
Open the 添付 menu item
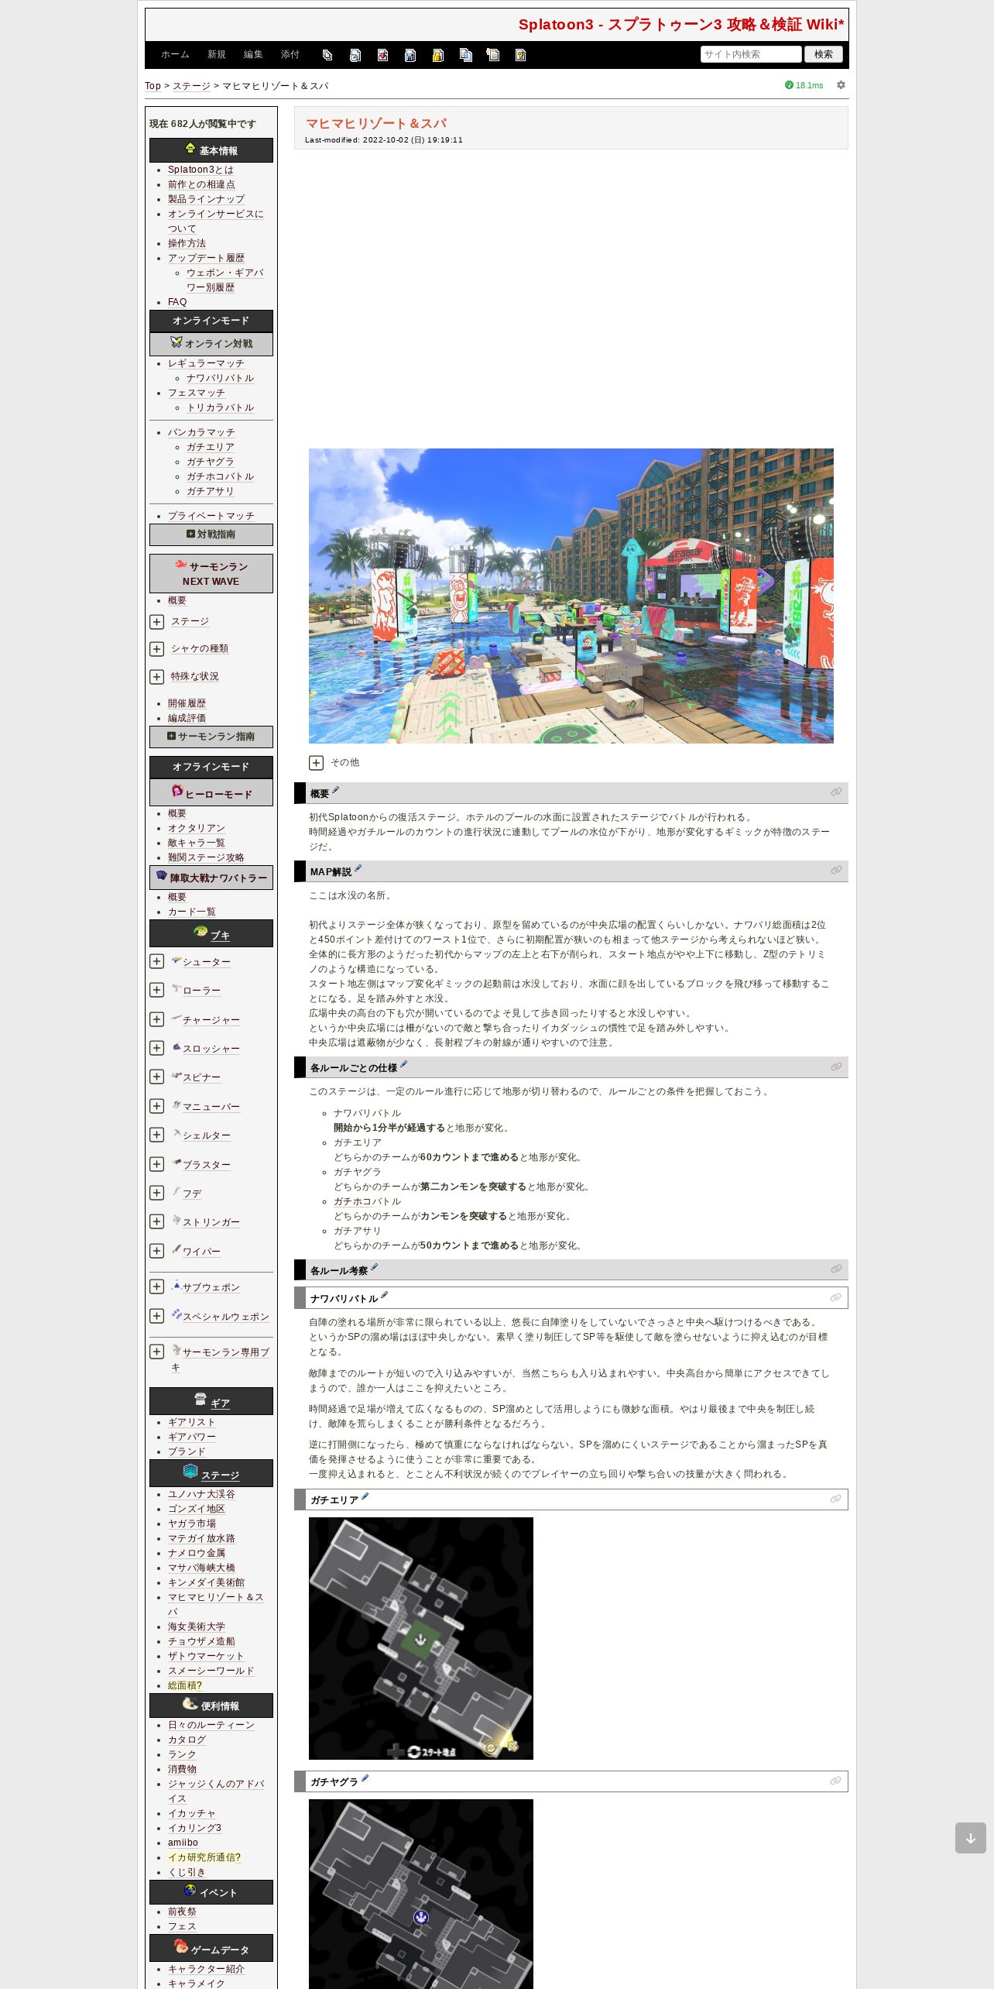pos(290,55)
